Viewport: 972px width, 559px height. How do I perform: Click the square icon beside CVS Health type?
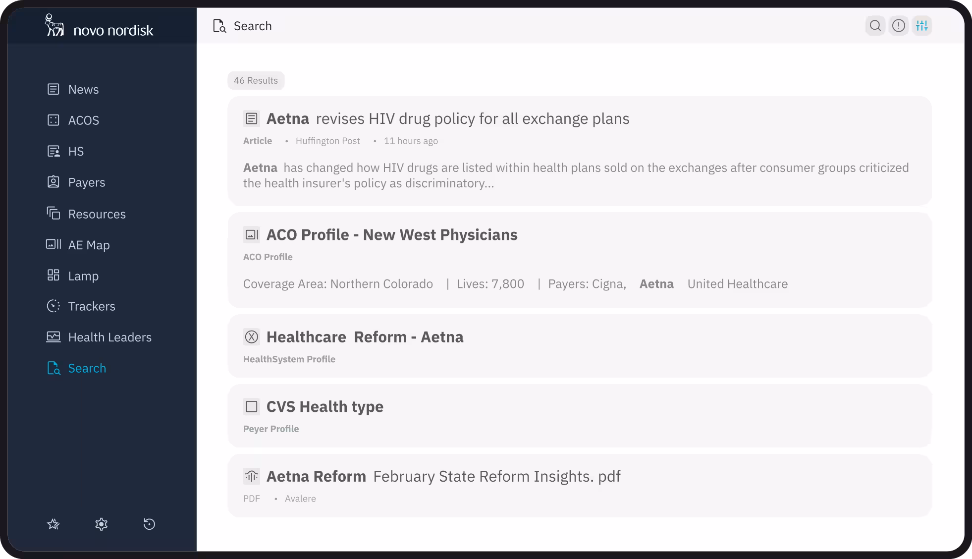pyautogui.click(x=252, y=407)
